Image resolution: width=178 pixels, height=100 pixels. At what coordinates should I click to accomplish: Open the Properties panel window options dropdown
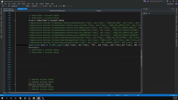pos(171,9)
